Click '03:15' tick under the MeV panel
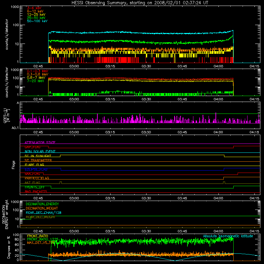Viewport: 264px width, 264px height. point(110,99)
